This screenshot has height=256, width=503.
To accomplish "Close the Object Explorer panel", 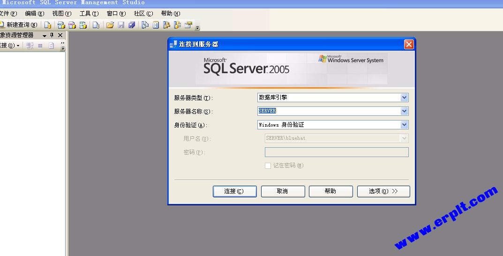I will click(60, 35).
